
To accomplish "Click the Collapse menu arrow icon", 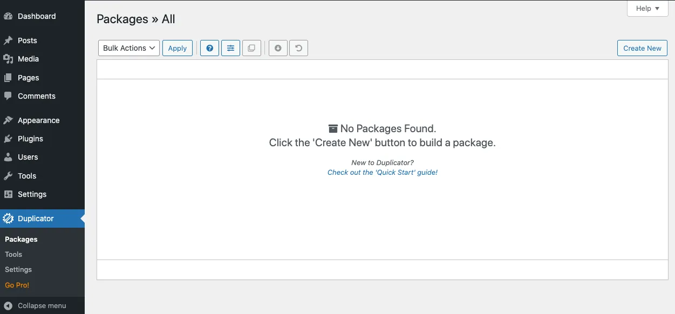I will (8, 305).
